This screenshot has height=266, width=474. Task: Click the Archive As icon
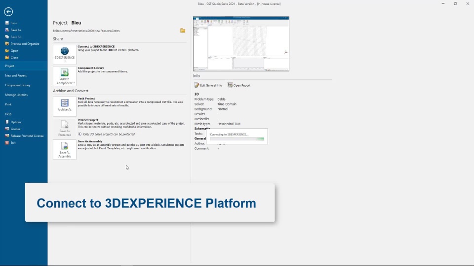point(65,103)
